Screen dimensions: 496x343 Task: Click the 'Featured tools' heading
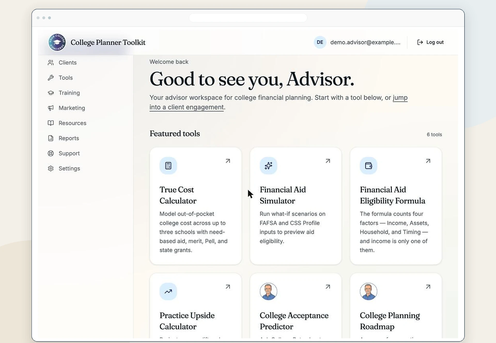coord(175,133)
